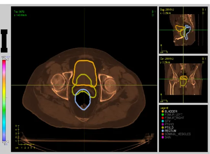Viewport: 210px width, 154px height.
Task: Click the "Tra: 36/72" slice indicator
Action: (x=19, y=12)
